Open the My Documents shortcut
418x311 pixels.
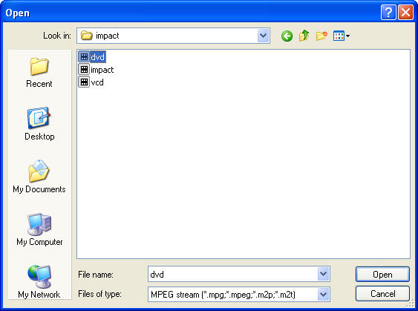[39, 177]
